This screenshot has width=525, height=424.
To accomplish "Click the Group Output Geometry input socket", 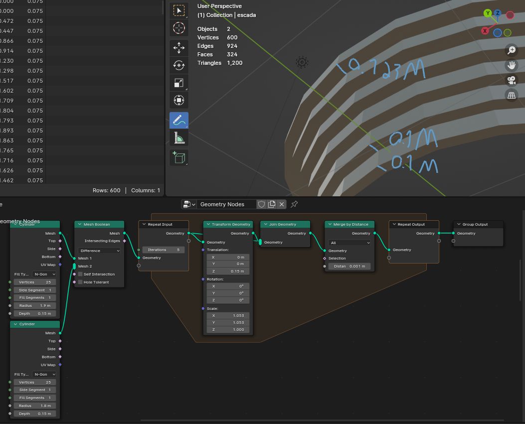I will (453, 233).
